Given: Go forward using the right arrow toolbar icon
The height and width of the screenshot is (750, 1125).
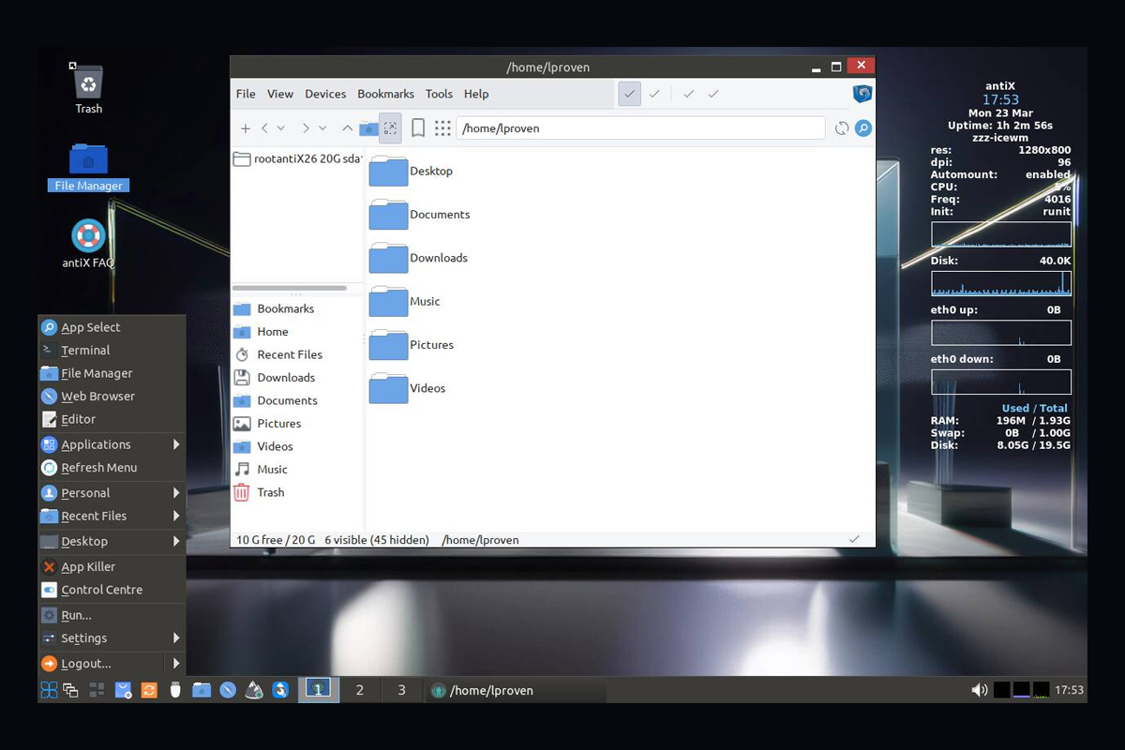Looking at the screenshot, I should click(x=306, y=128).
